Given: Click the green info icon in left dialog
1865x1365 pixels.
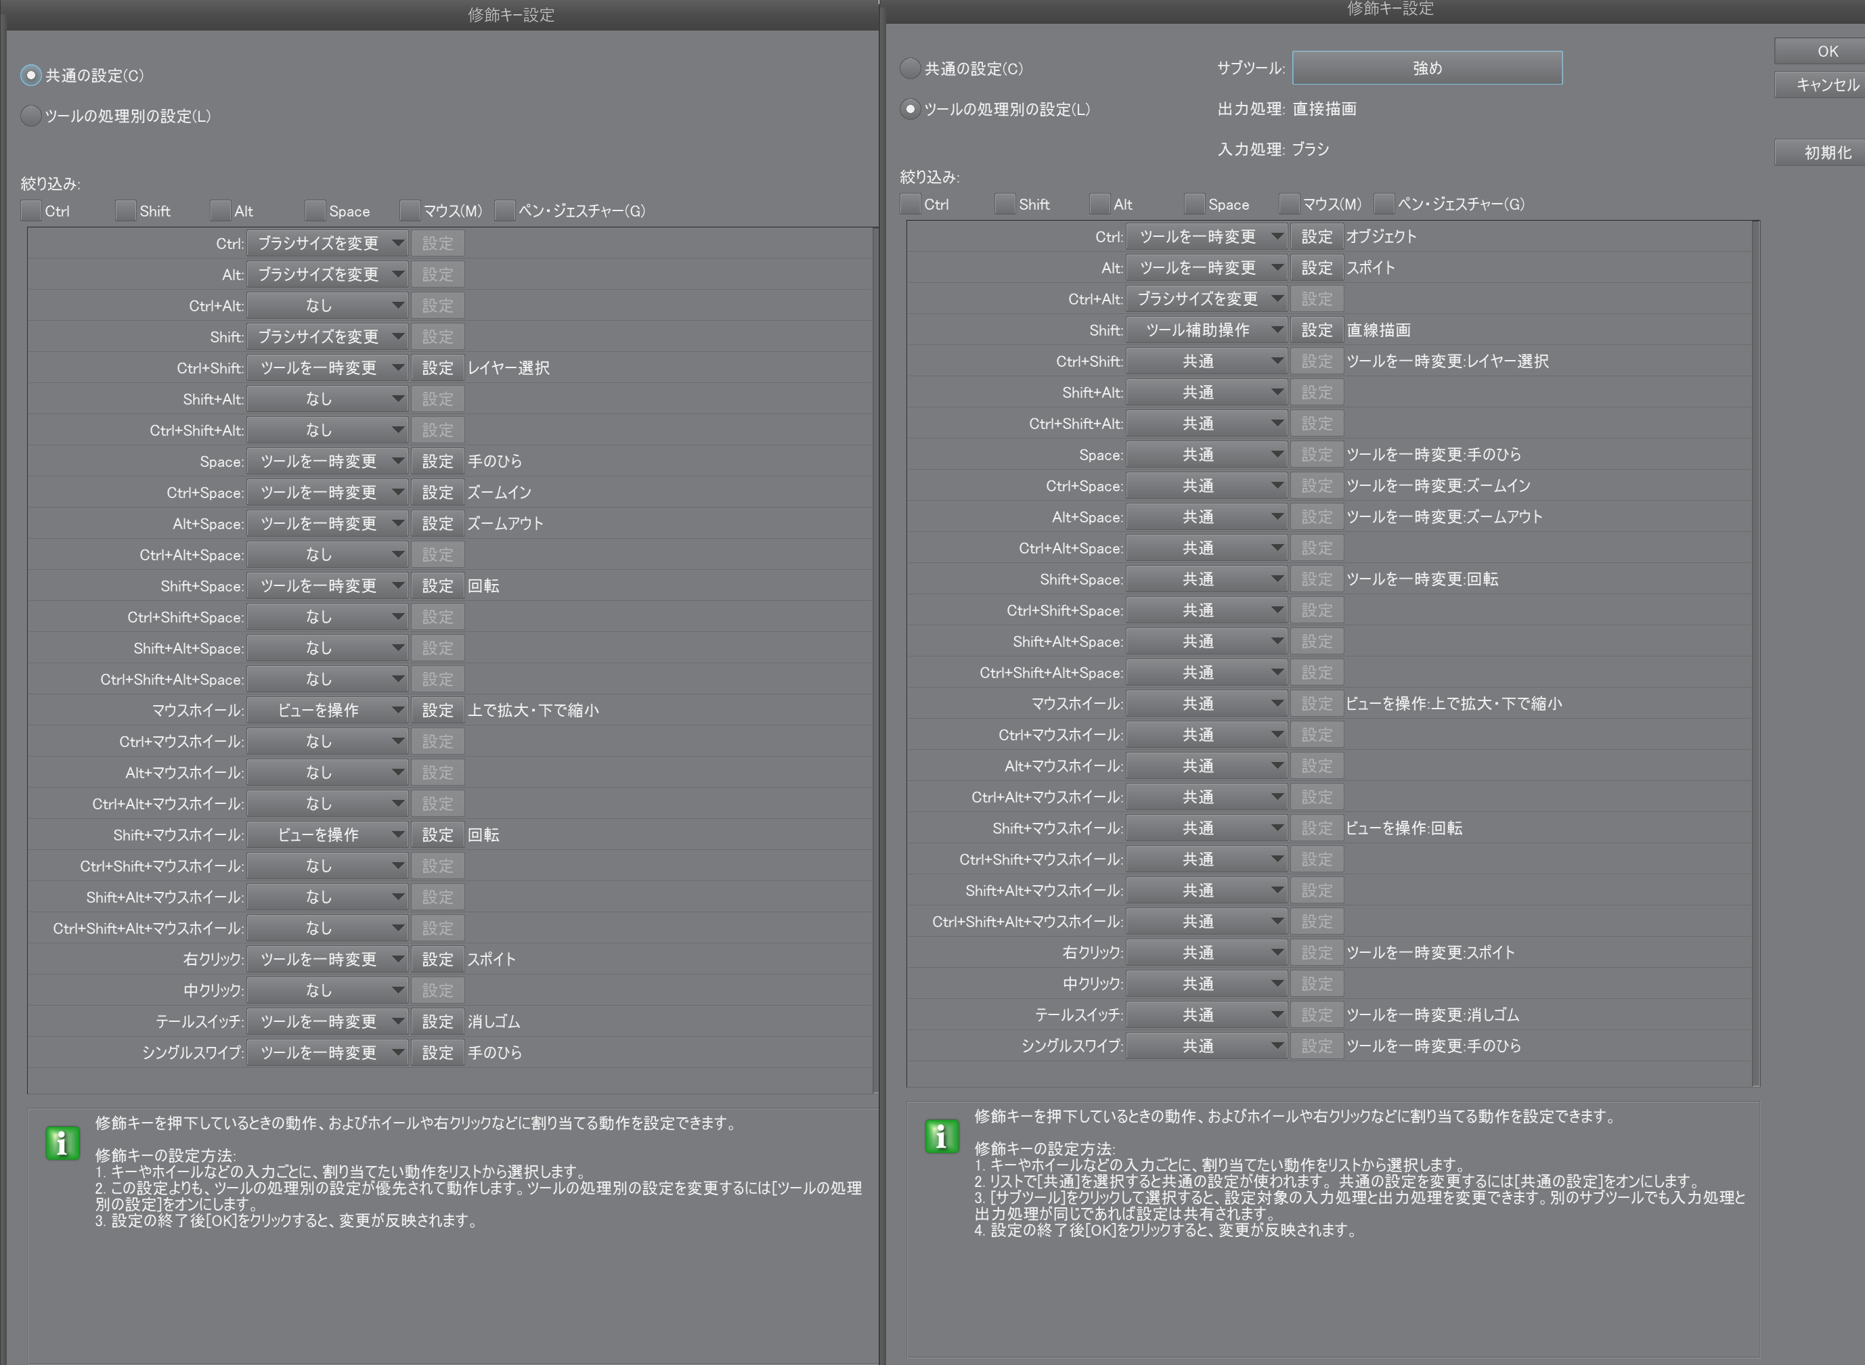Looking at the screenshot, I should click(x=62, y=1144).
